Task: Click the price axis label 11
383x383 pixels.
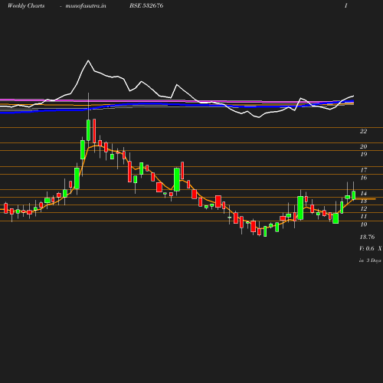Action: point(364,217)
